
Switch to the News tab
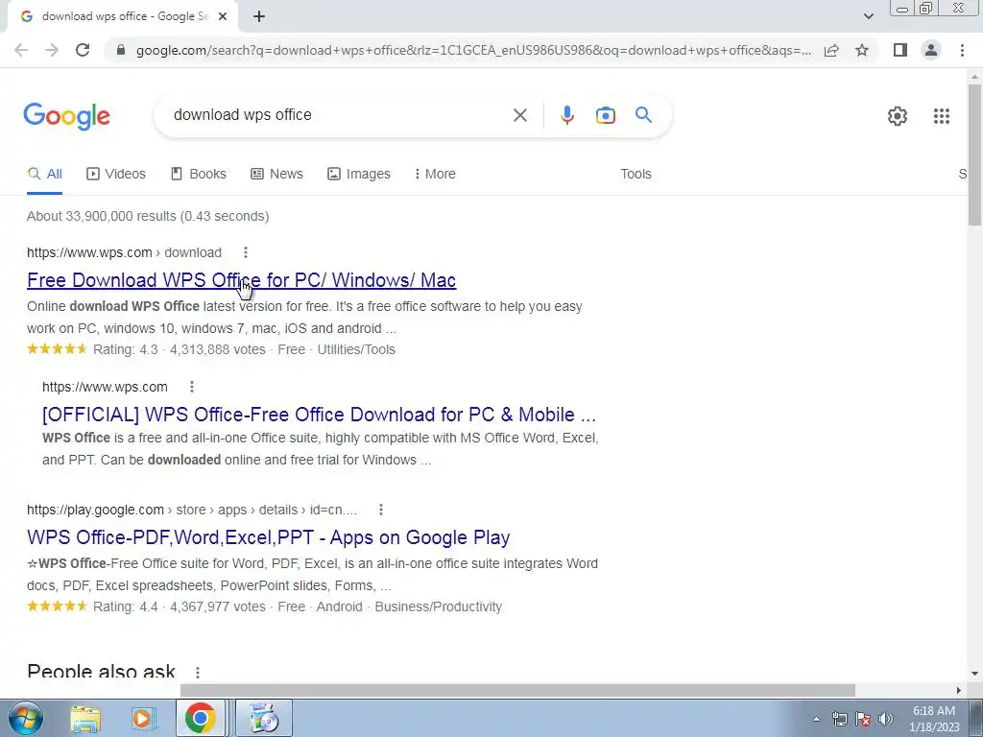coord(276,174)
